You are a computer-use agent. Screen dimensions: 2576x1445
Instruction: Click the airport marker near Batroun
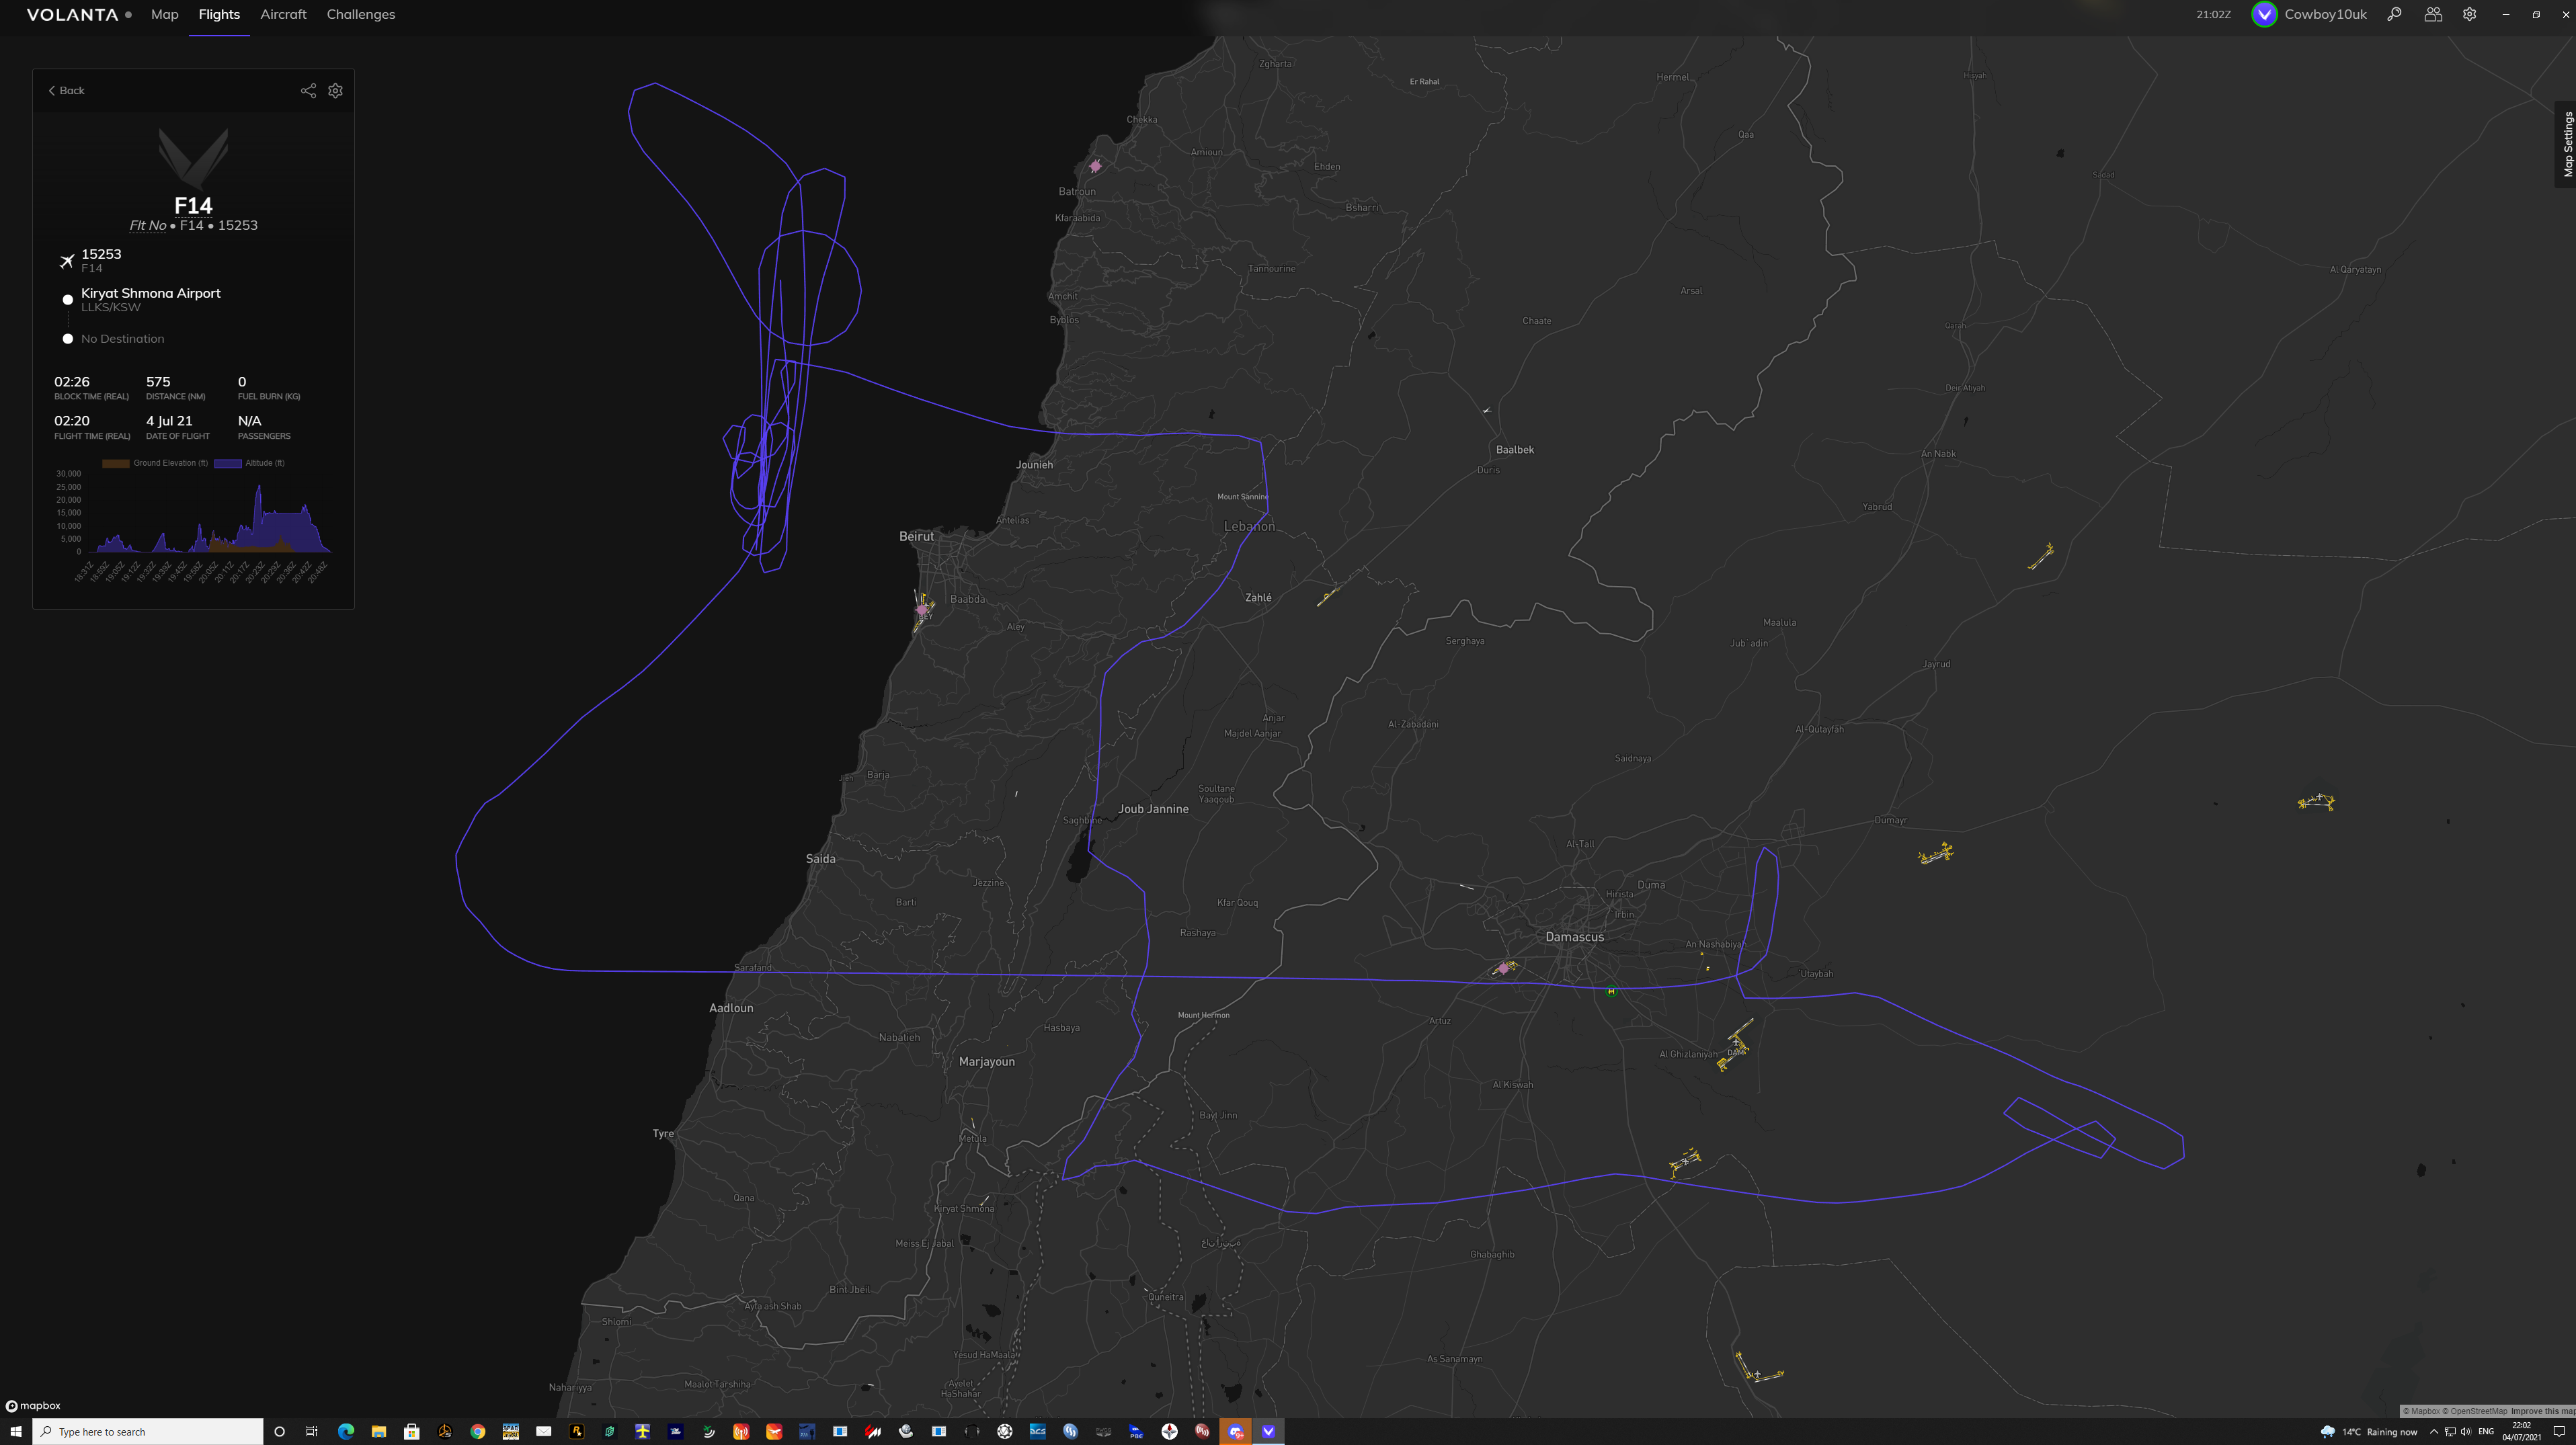tap(1096, 166)
